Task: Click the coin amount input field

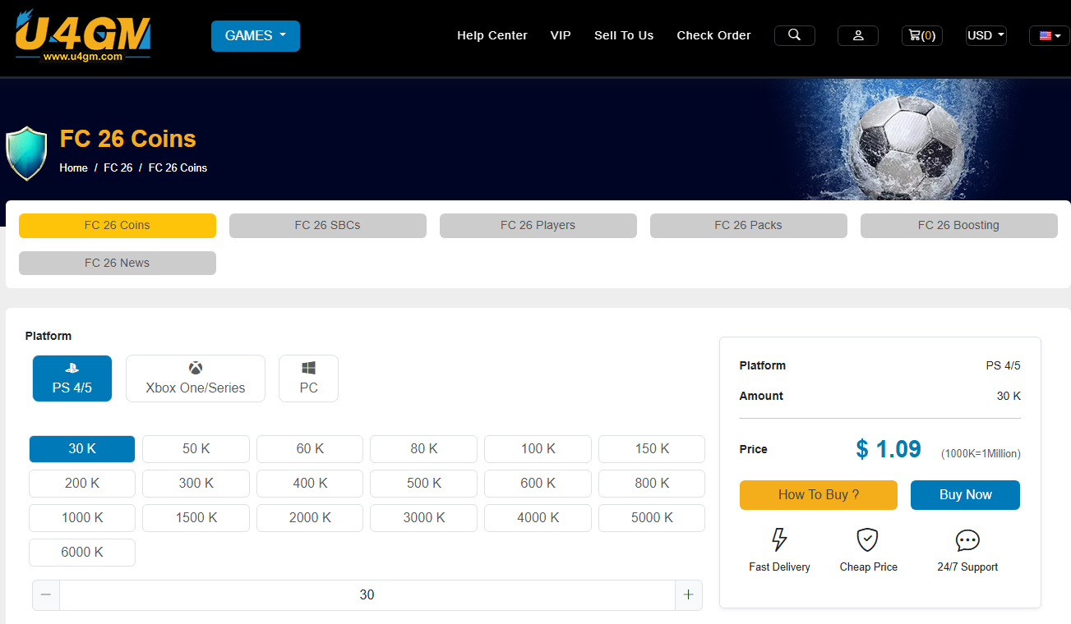Action: coord(367,595)
